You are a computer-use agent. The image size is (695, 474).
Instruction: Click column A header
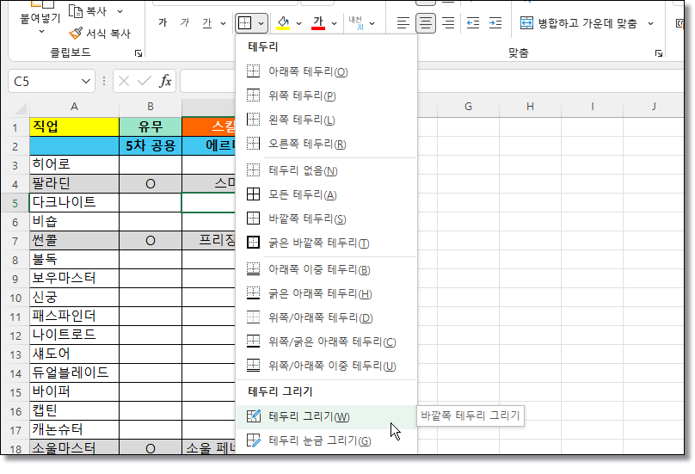(74, 107)
